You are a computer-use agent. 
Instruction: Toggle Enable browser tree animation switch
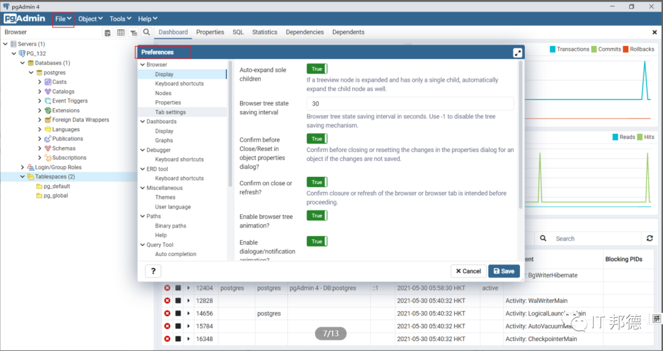[x=317, y=215]
